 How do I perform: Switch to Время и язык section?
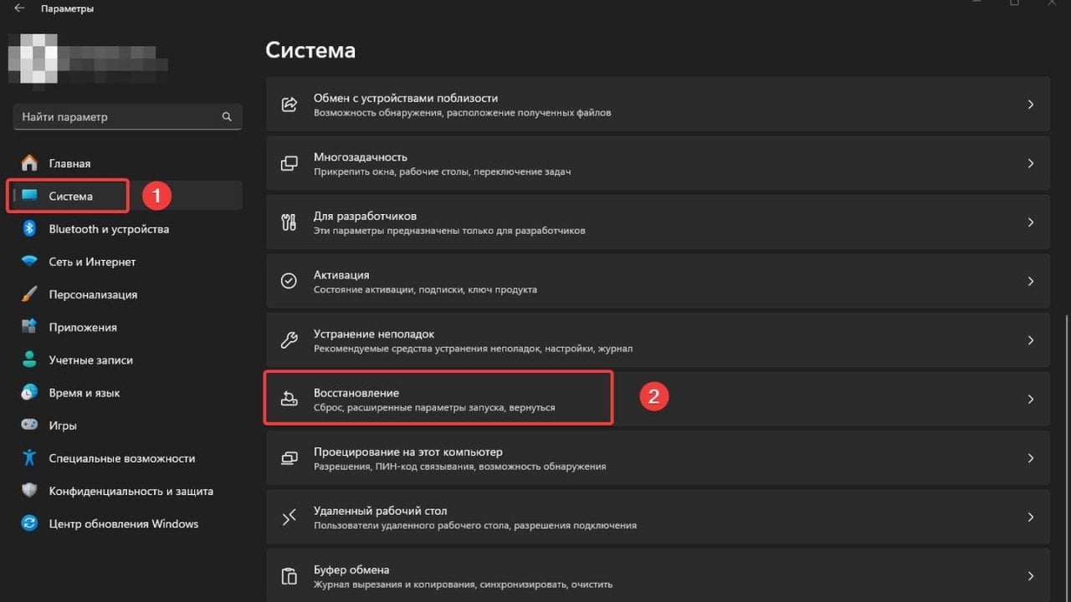[x=85, y=393]
